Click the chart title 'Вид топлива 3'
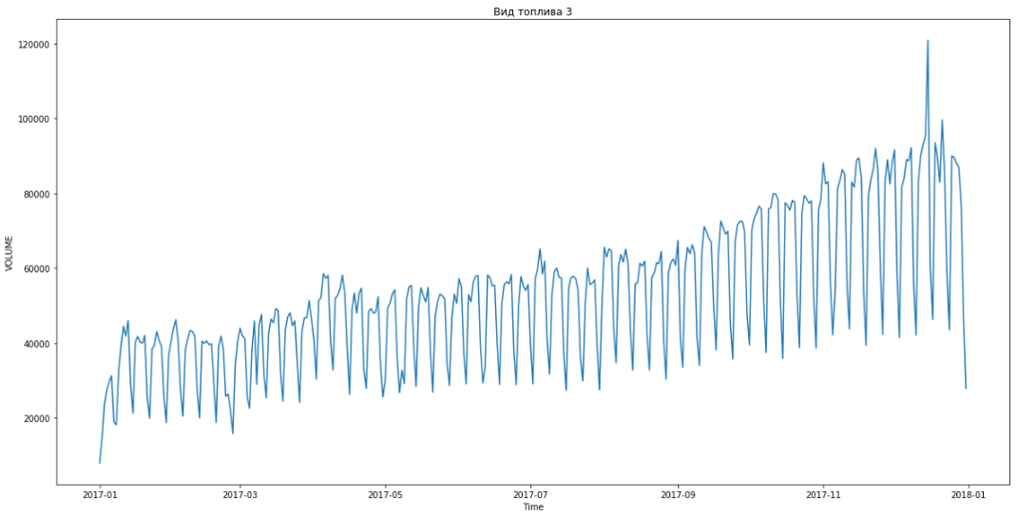The image size is (1017, 516). click(534, 11)
